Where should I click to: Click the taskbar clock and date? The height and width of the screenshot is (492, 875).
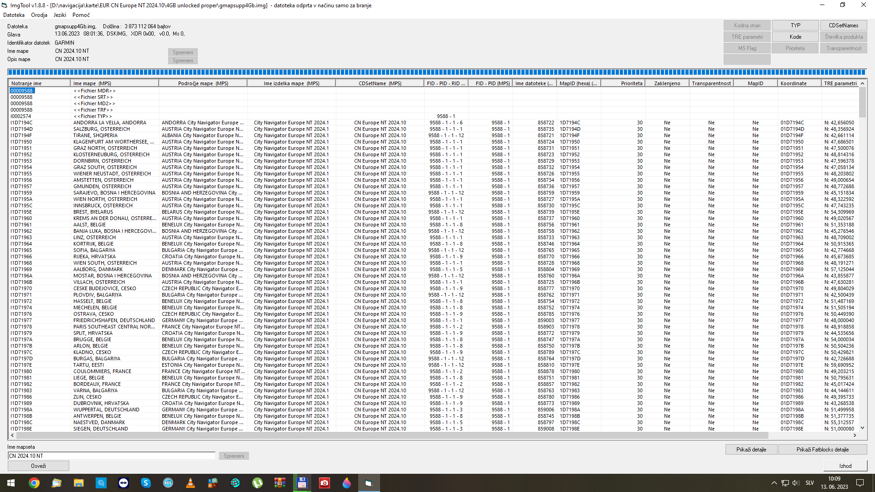(834, 483)
